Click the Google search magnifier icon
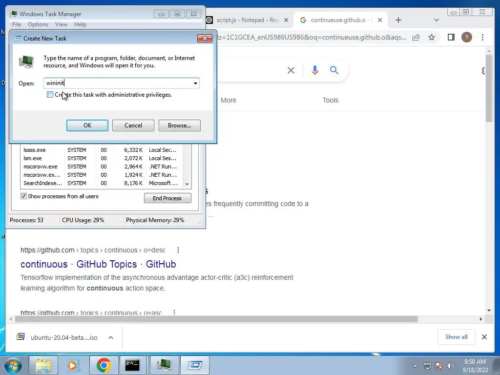The image size is (500, 375). [x=334, y=70]
